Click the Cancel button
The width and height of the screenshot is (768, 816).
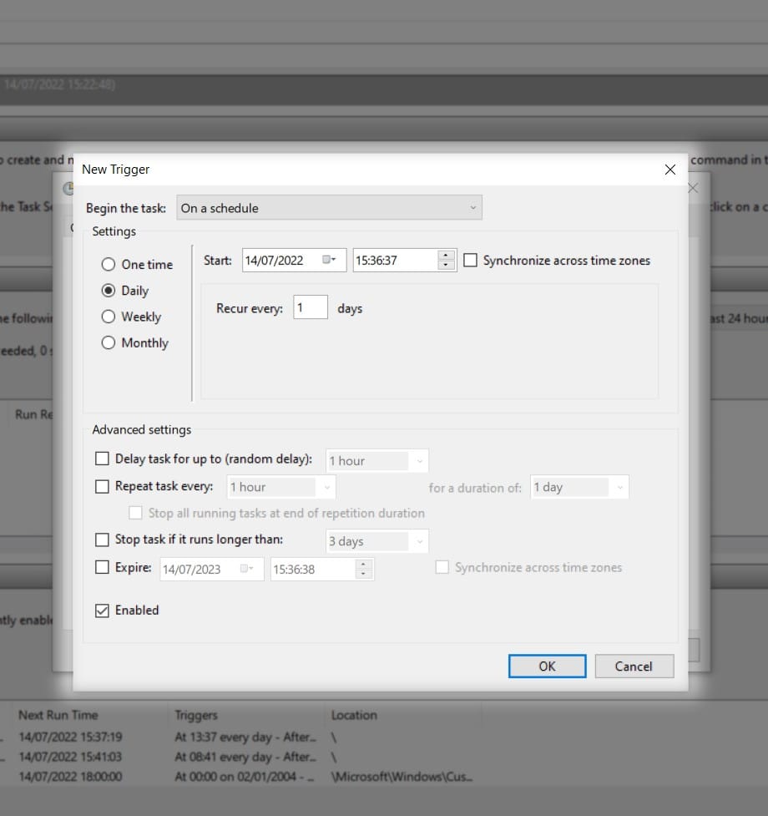click(x=634, y=666)
